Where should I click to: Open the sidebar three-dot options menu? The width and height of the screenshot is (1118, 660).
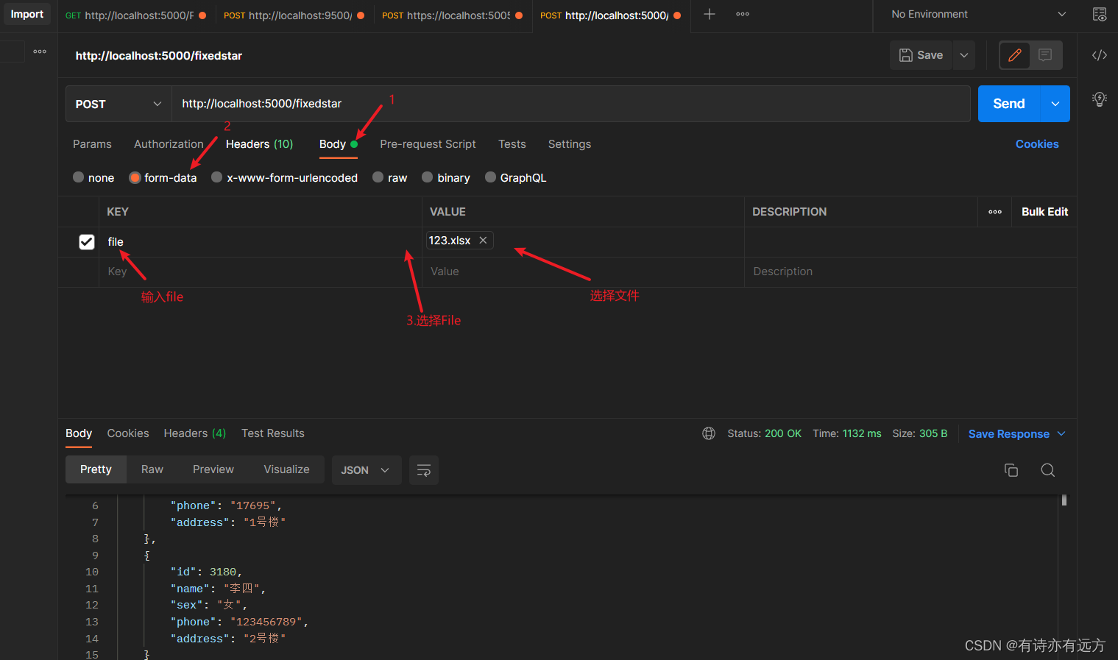[40, 52]
